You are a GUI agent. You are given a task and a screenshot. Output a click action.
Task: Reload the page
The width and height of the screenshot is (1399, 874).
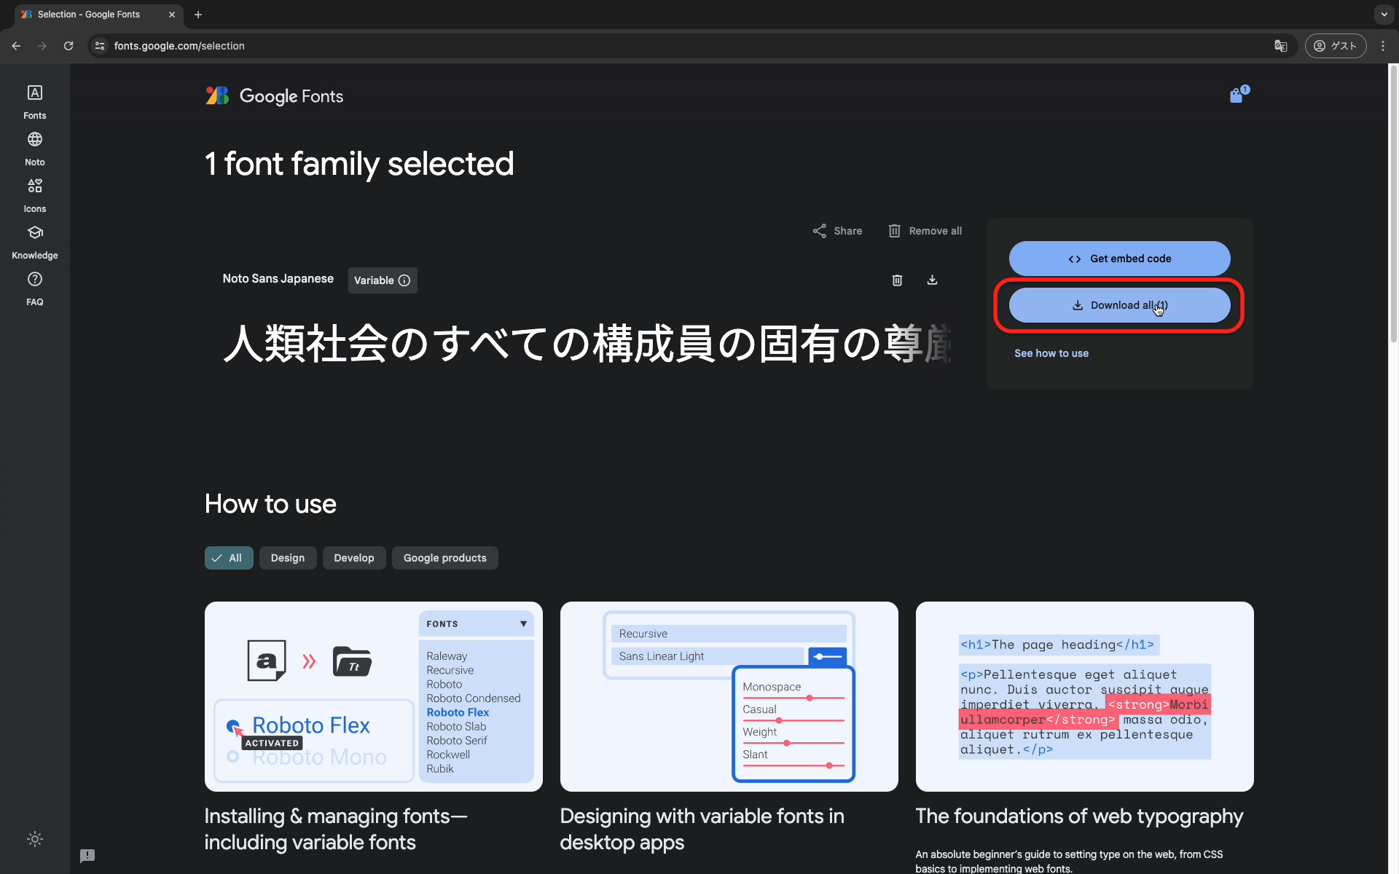pyautogui.click(x=68, y=46)
